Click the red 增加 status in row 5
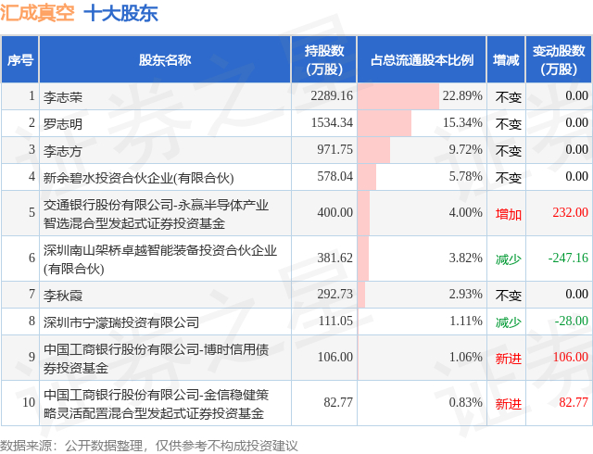This screenshot has width=593, height=454. point(509,214)
